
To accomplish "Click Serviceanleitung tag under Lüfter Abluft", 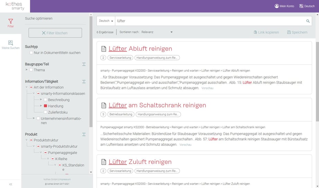I will (x=120, y=58).
